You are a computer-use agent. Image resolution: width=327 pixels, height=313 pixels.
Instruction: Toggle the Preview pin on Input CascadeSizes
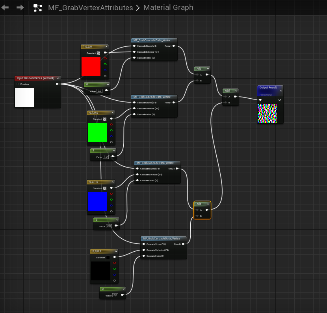click(18, 84)
